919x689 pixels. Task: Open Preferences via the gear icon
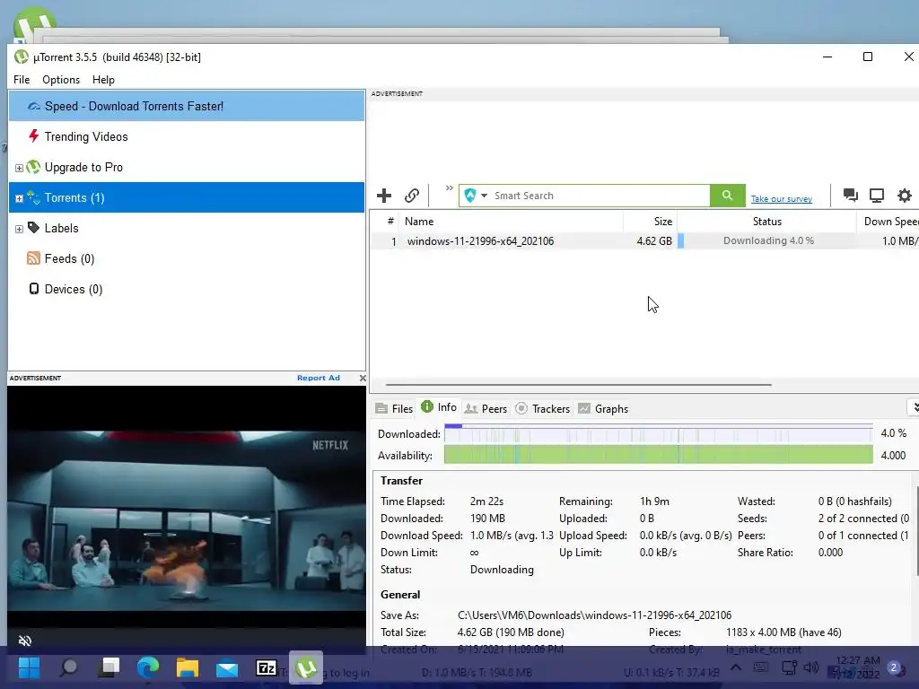(905, 195)
